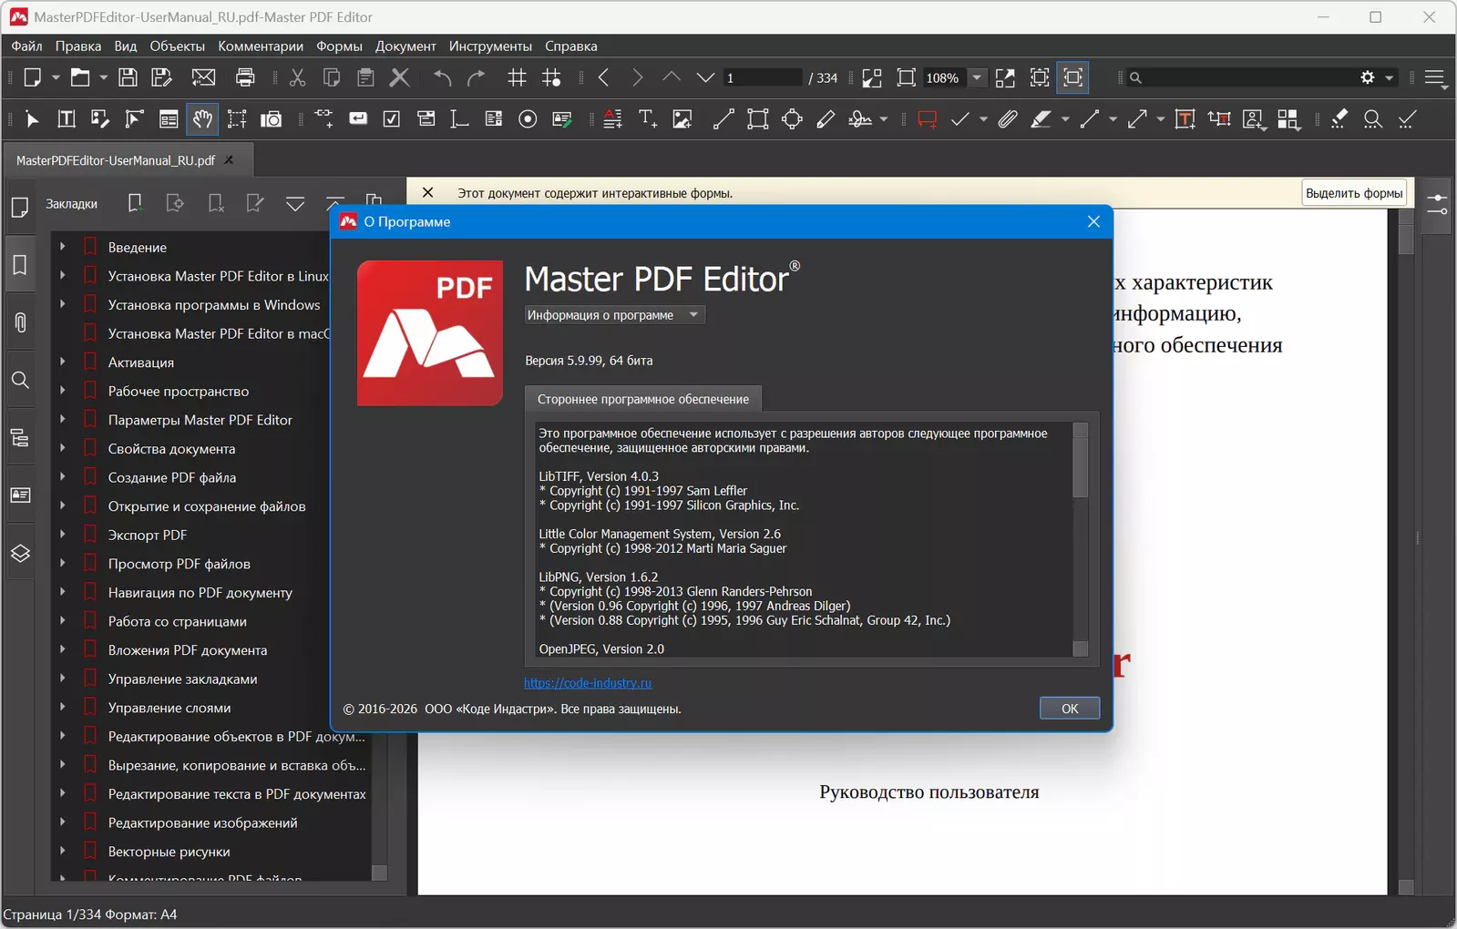Open the 'Правка' menu
This screenshot has height=929, width=1457.
(x=77, y=46)
